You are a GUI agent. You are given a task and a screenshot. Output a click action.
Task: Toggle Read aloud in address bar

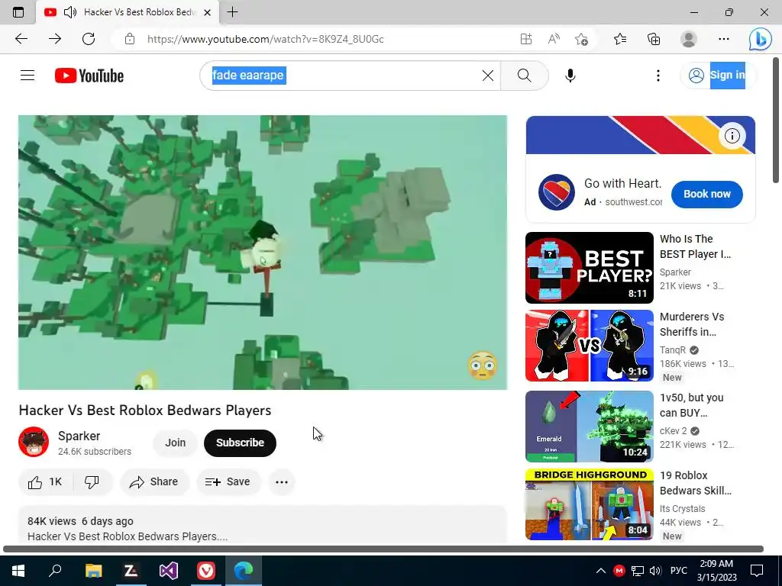click(554, 39)
